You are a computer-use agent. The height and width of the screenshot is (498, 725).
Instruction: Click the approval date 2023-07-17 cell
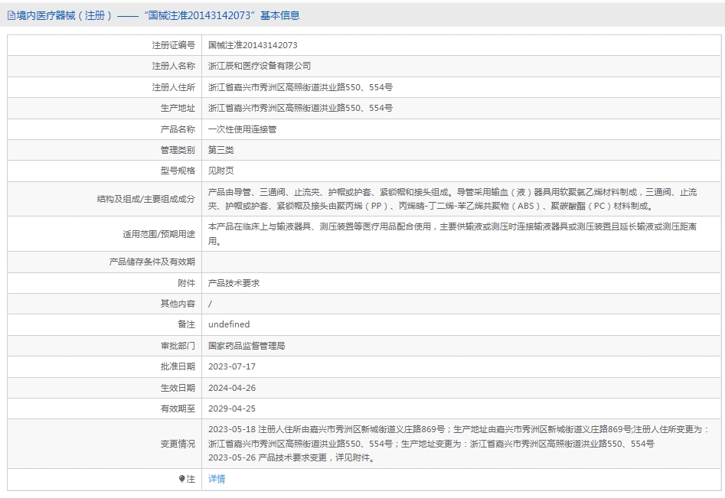click(462, 366)
